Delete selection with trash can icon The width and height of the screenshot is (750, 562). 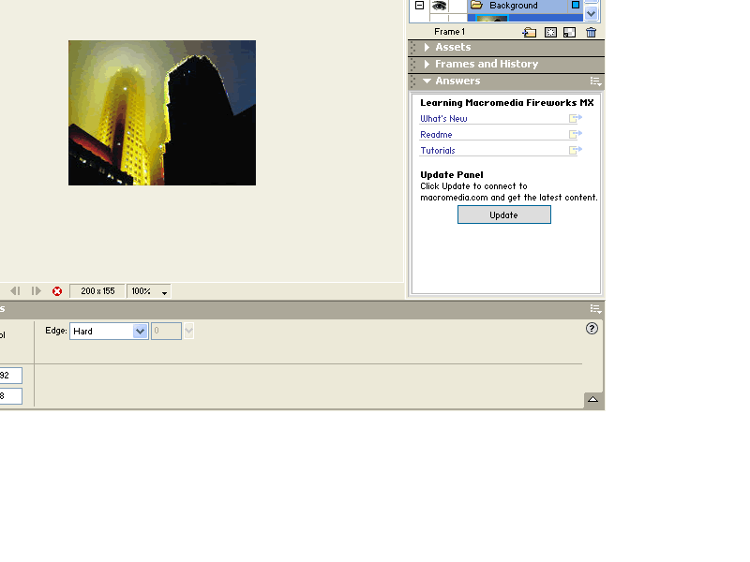pos(592,32)
